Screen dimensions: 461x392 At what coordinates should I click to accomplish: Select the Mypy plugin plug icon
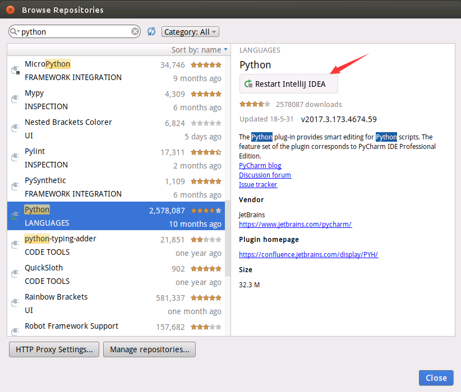coord(15,99)
